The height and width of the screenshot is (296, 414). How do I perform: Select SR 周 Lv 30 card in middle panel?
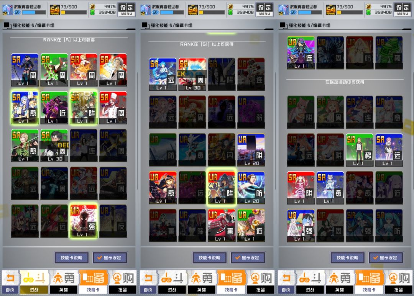click(x=192, y=74)
